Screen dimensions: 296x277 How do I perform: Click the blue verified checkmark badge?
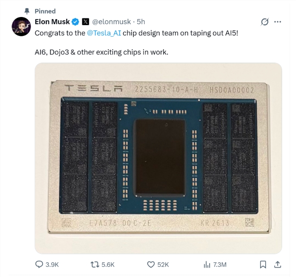point(76,21)
